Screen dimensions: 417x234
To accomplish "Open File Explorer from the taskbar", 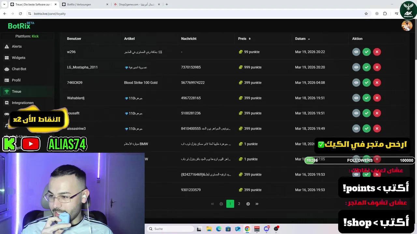I will click(x=209, y=229).
